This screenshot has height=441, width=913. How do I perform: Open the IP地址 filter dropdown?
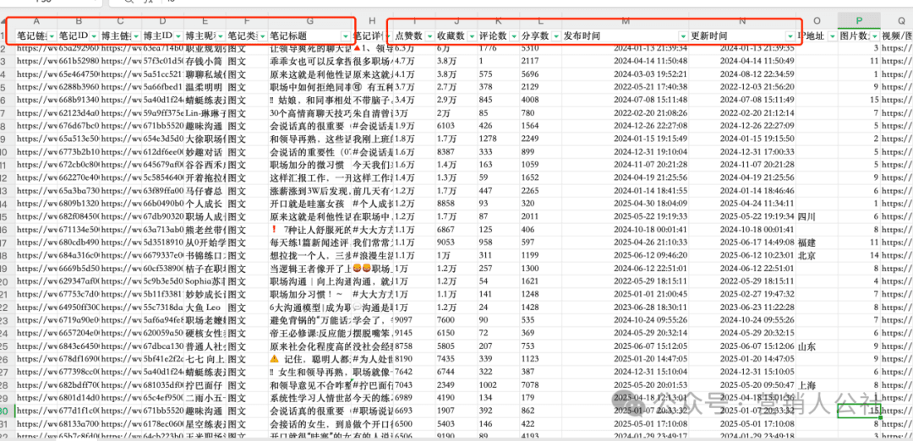(x=832, y=36)
